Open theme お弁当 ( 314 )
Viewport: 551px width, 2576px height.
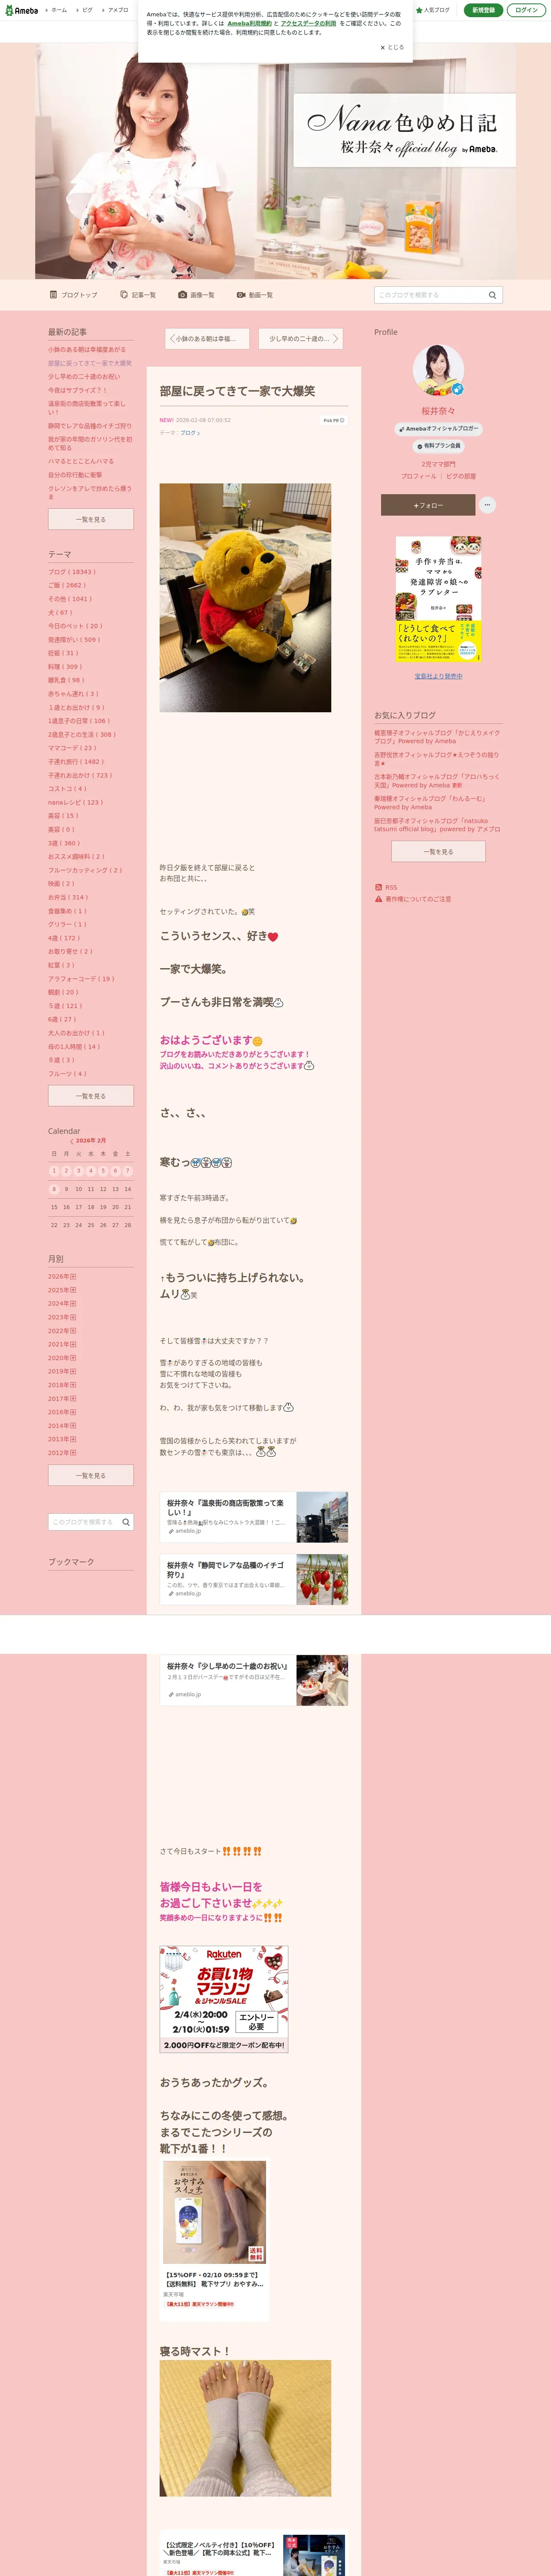(68, 897)
